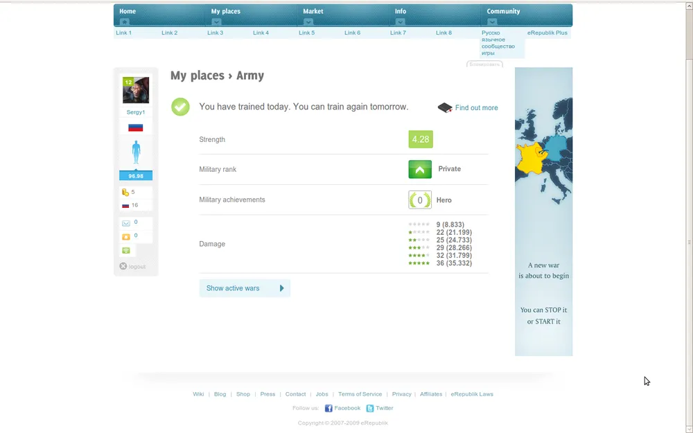Viewport: 693px width, 433px height.
Task: Click the book icon beside Find out more
Action: pyautogui.click(x=445, y=108)
